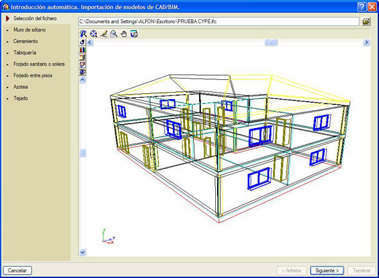Click the Cancelar button
379x278 pixels.
tap(17, 270)
